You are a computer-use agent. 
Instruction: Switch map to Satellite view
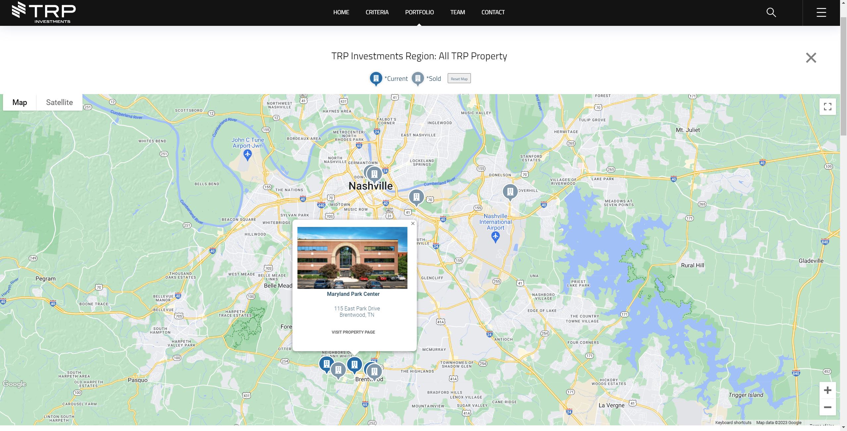(x=59, y=102)
